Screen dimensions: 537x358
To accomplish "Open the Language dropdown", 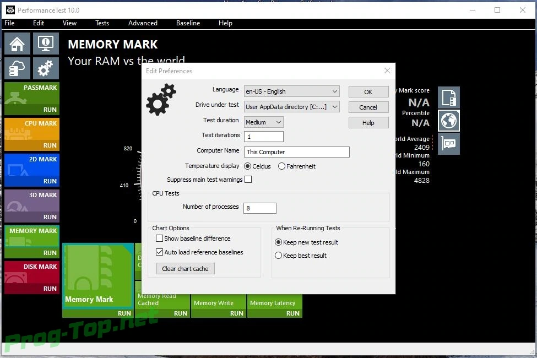I will [292, 91].
